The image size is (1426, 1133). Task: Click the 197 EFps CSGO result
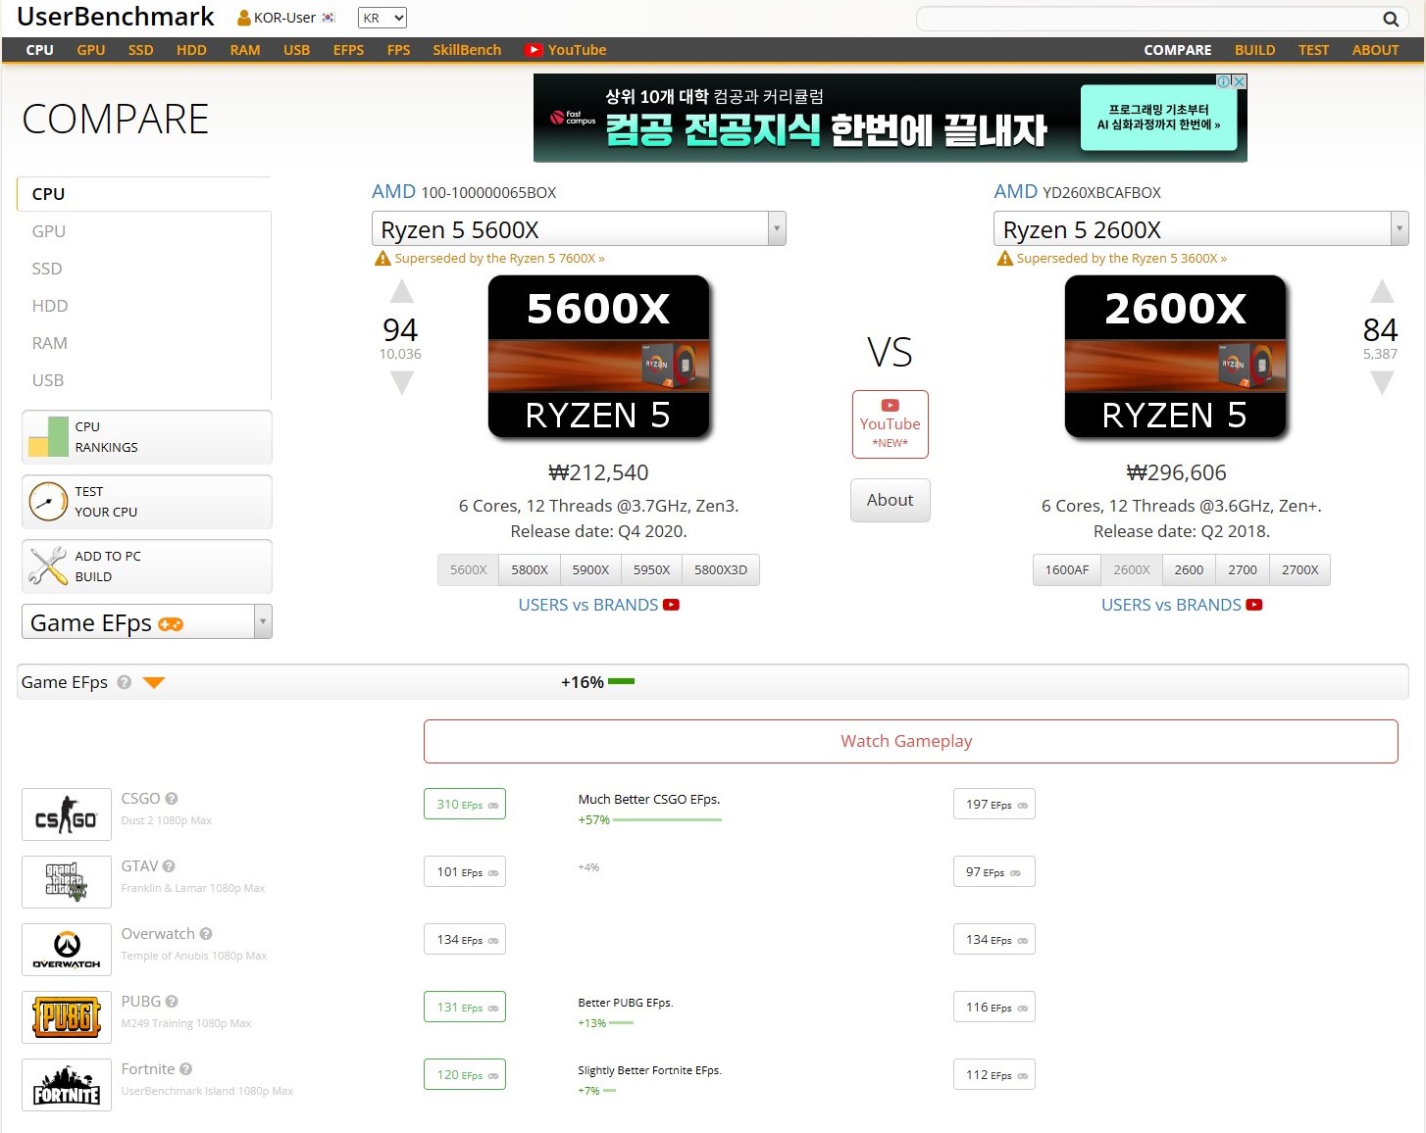point(994,805)
